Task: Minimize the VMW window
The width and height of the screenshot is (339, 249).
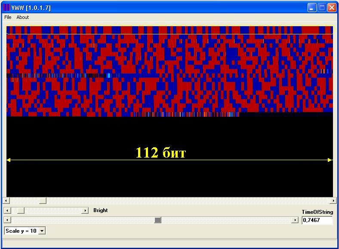Action: tap(312, 8)
